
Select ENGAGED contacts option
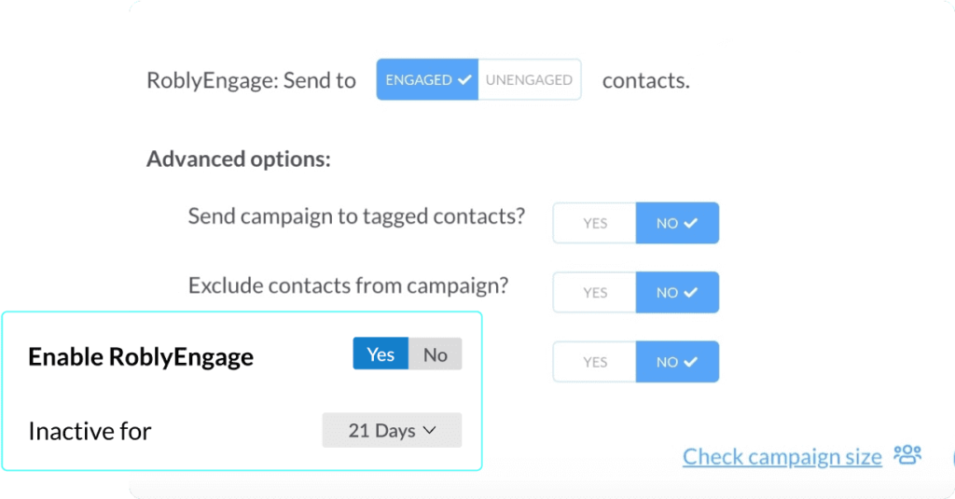tap(427, 80)
